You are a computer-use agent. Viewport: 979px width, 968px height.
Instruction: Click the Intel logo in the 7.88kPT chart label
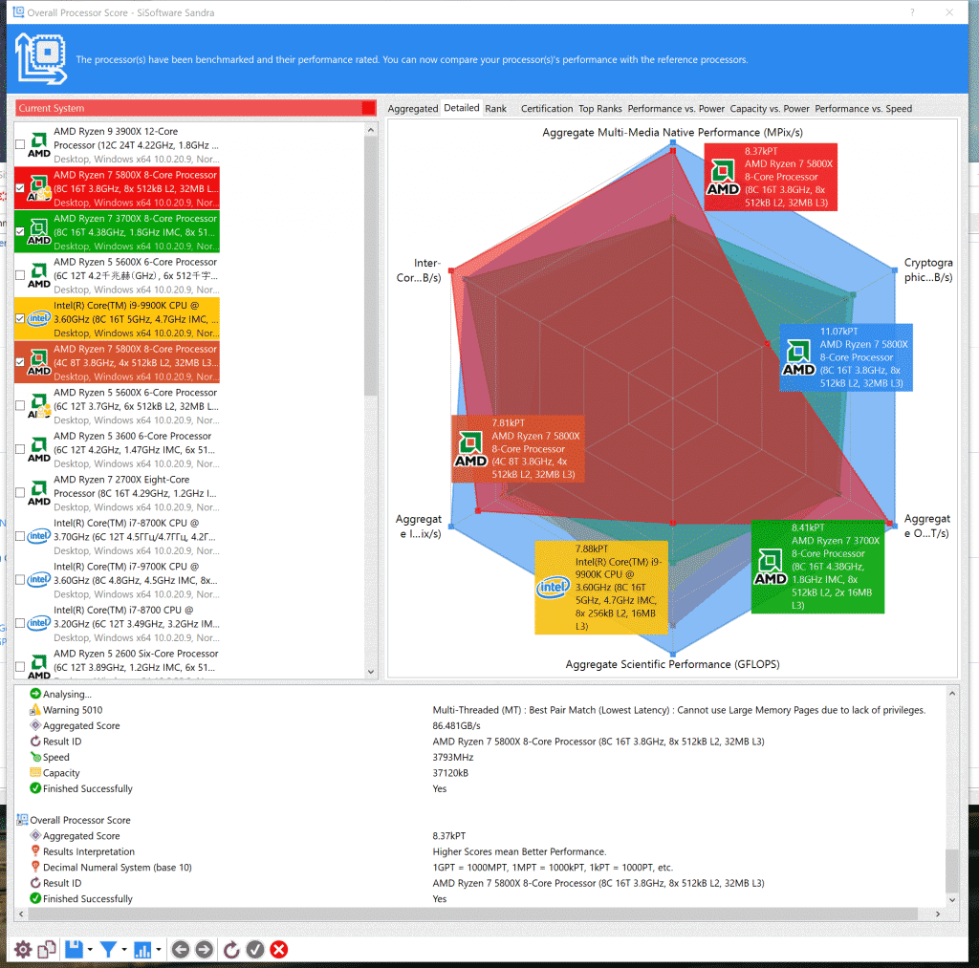pos(554,588)
